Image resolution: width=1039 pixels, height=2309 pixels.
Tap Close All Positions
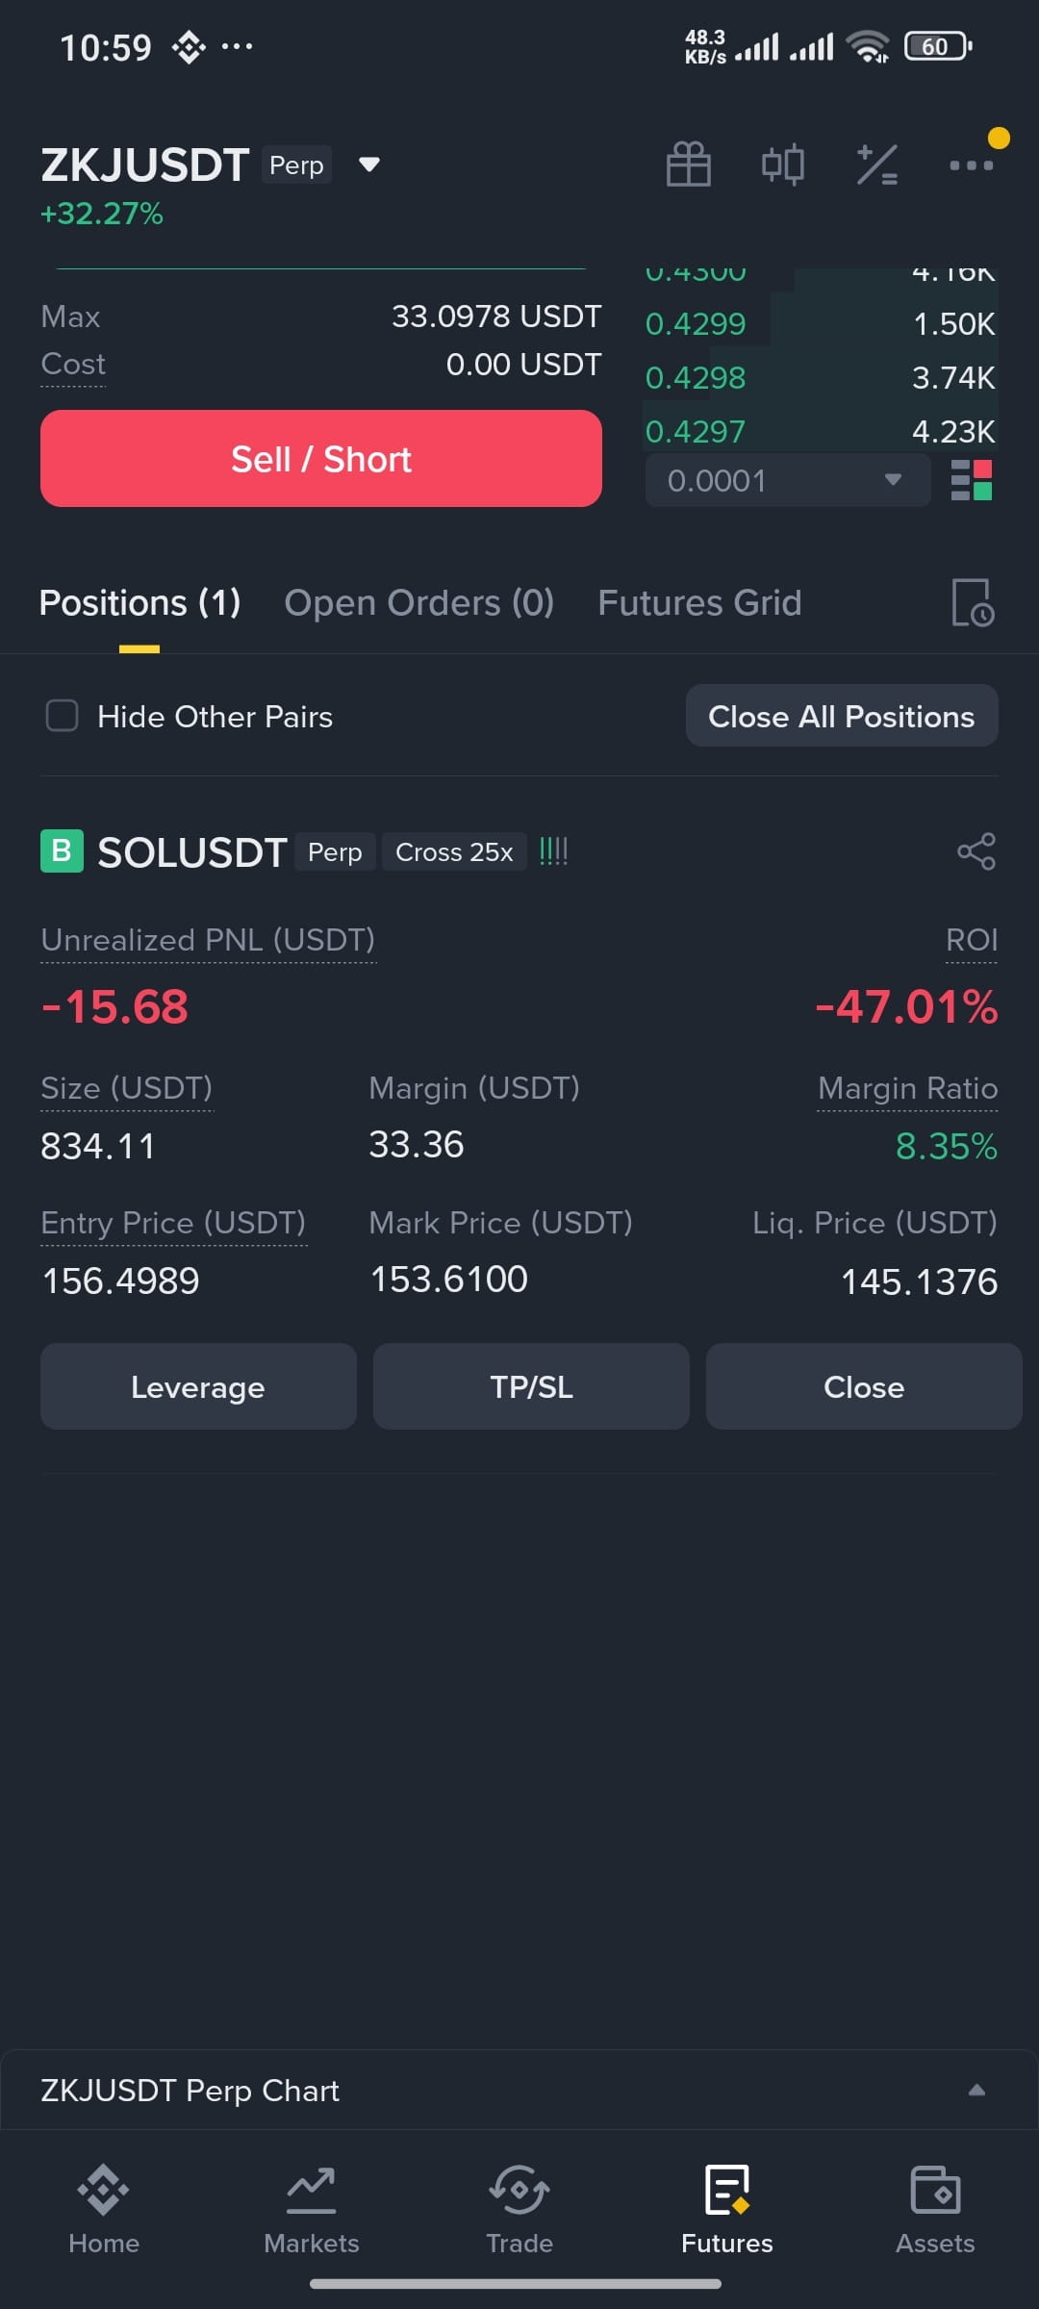[x=842, y=716]
